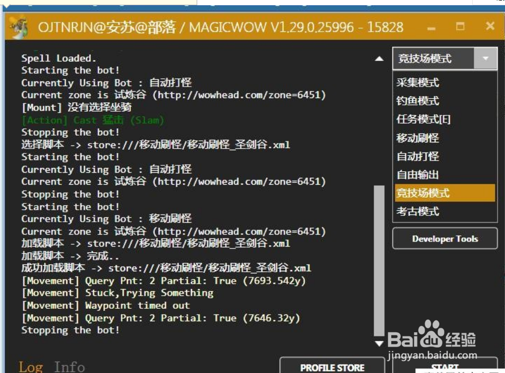Click the log scroll-down arrow
The image size is (505, 373).
click(x=379, y=343)
